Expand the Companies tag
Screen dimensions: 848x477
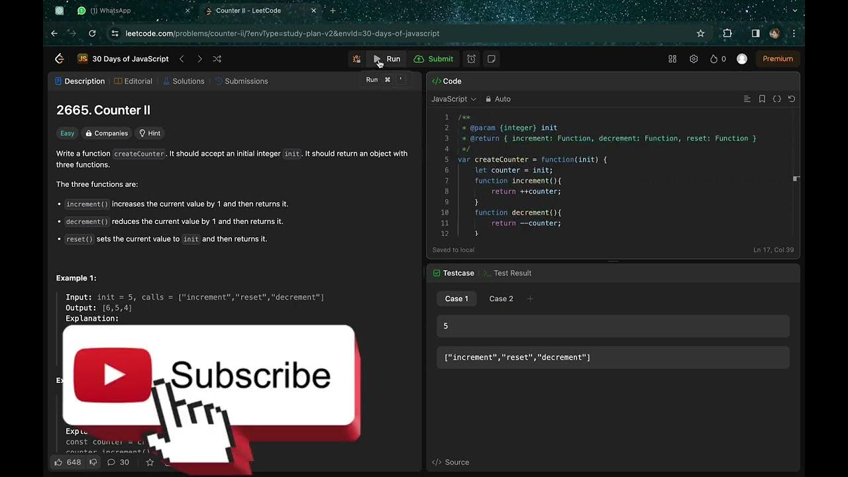[x=107, y=133]
